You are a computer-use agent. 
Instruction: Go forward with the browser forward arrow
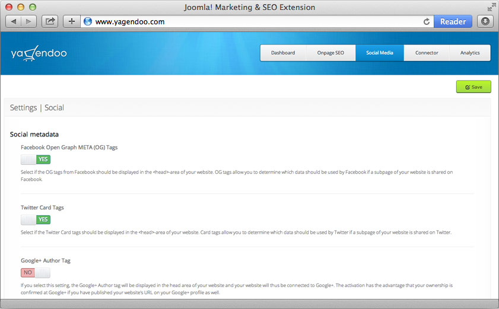pos(28,21)
